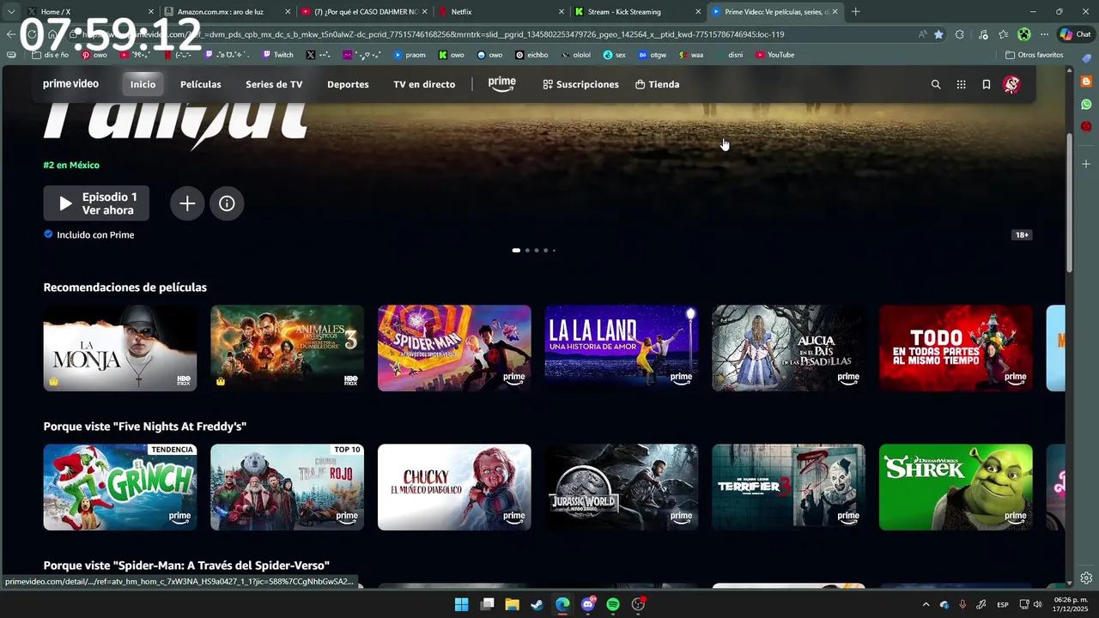The width and height of the screenshot is (1099, 618).
Task: Open Spider-Man A Través del Spider-Verso thumbnail
Action: [x=454, y=348]
